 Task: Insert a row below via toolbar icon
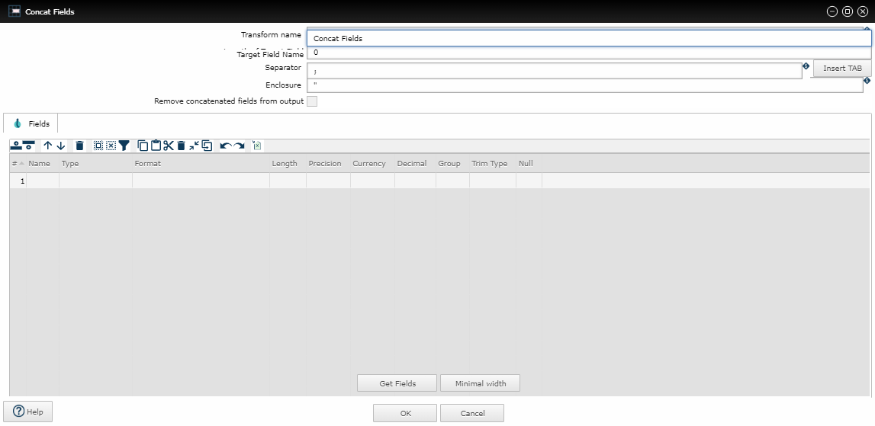point(29,146)
